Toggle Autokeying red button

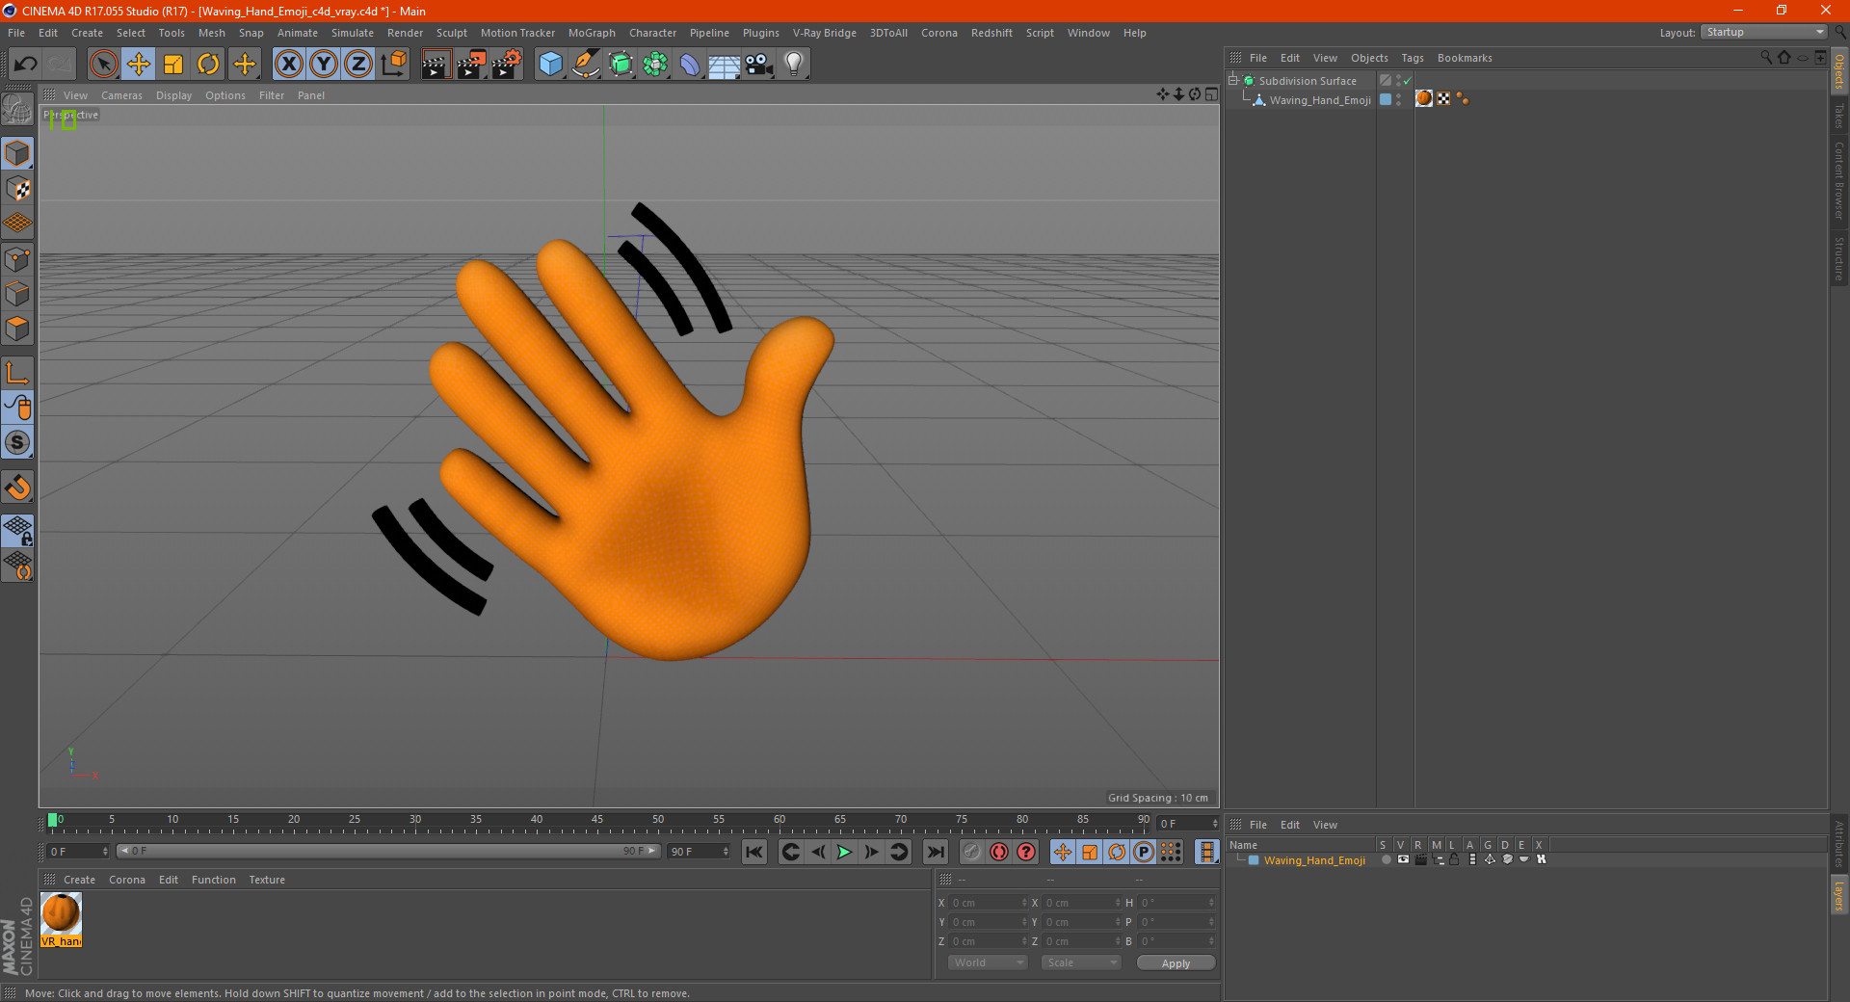(999, 852)
